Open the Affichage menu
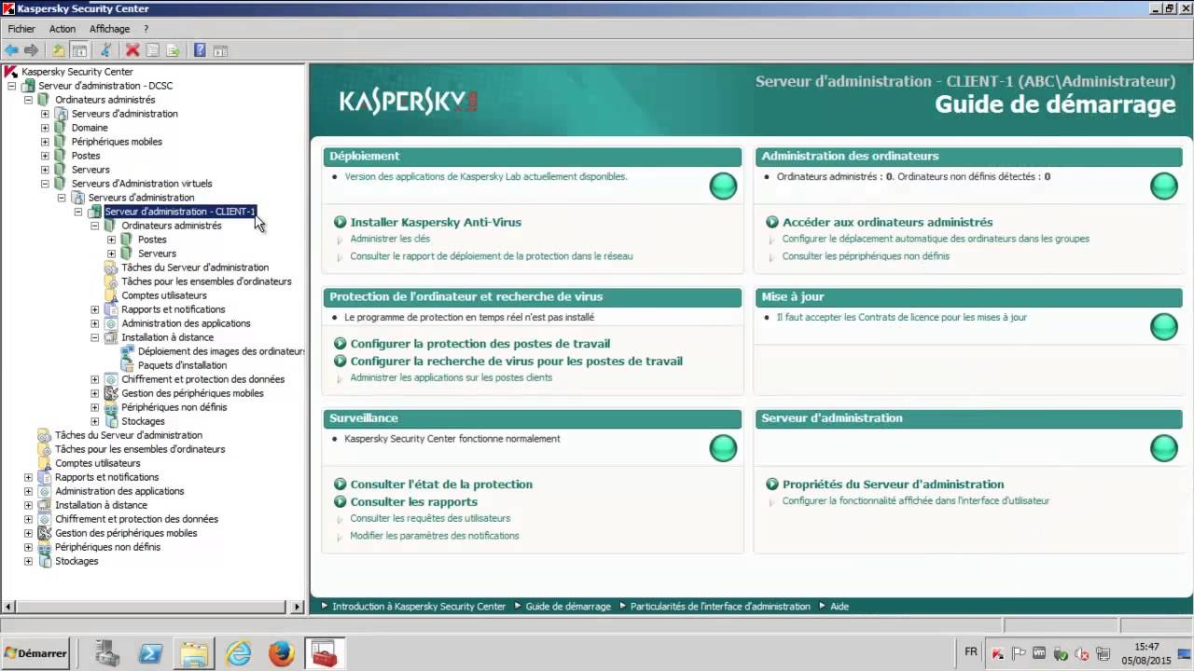Image resolution: width=1194 pixels, height=671 pixels. tap(110, 29)
